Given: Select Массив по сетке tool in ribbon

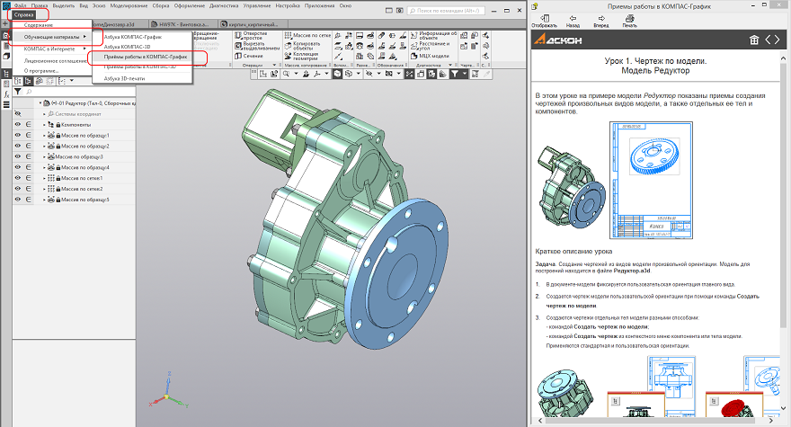Looking at the screenshot, I should (x=307, y=34).
